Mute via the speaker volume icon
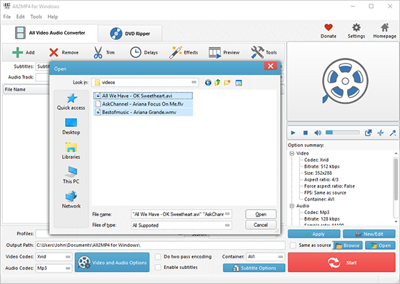400x284 pixels. click(x=318, y=133)
